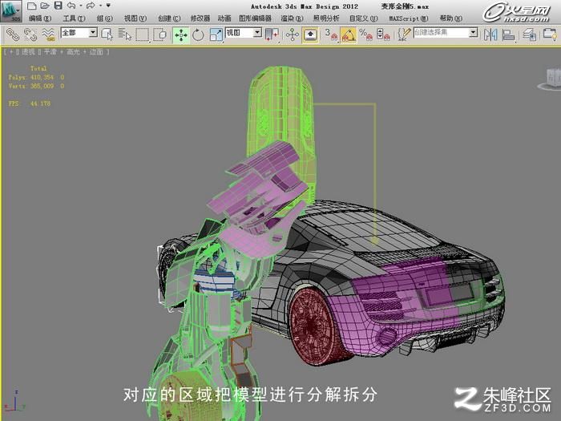Activate the Select Object tool

coord(107,34)
